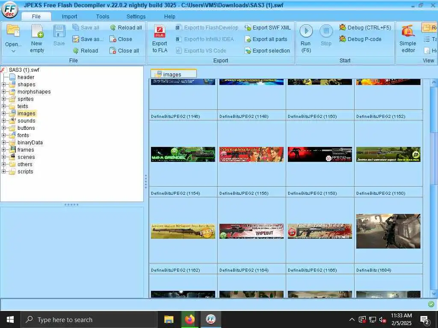
Task: Select the FREE rifle banner thumbnail
Action: point(183,231)
